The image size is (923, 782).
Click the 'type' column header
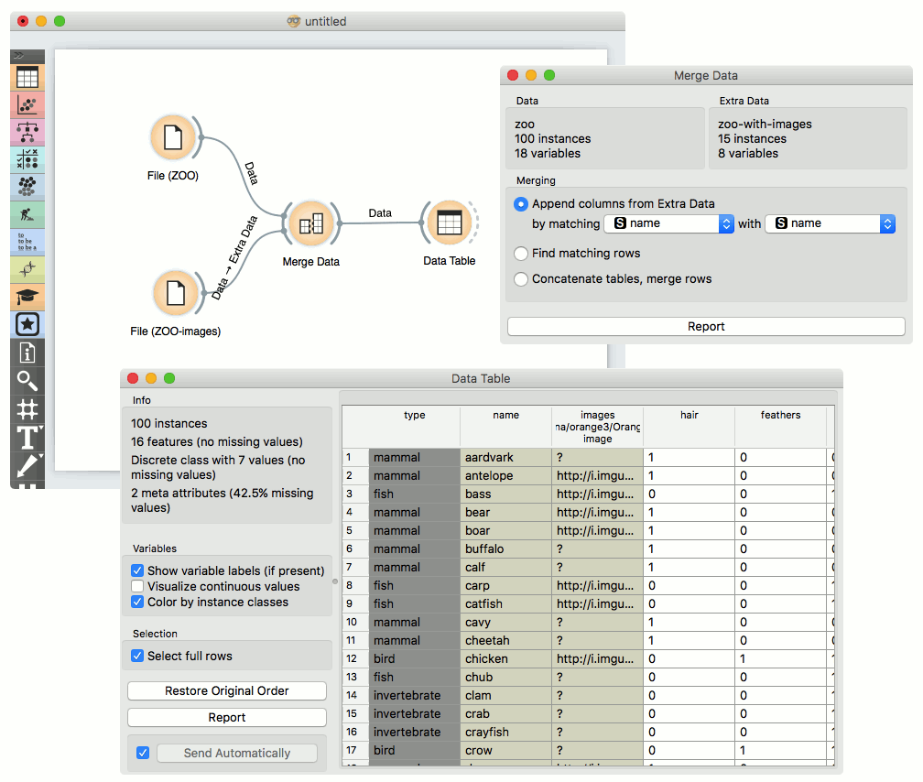point(414,416)
